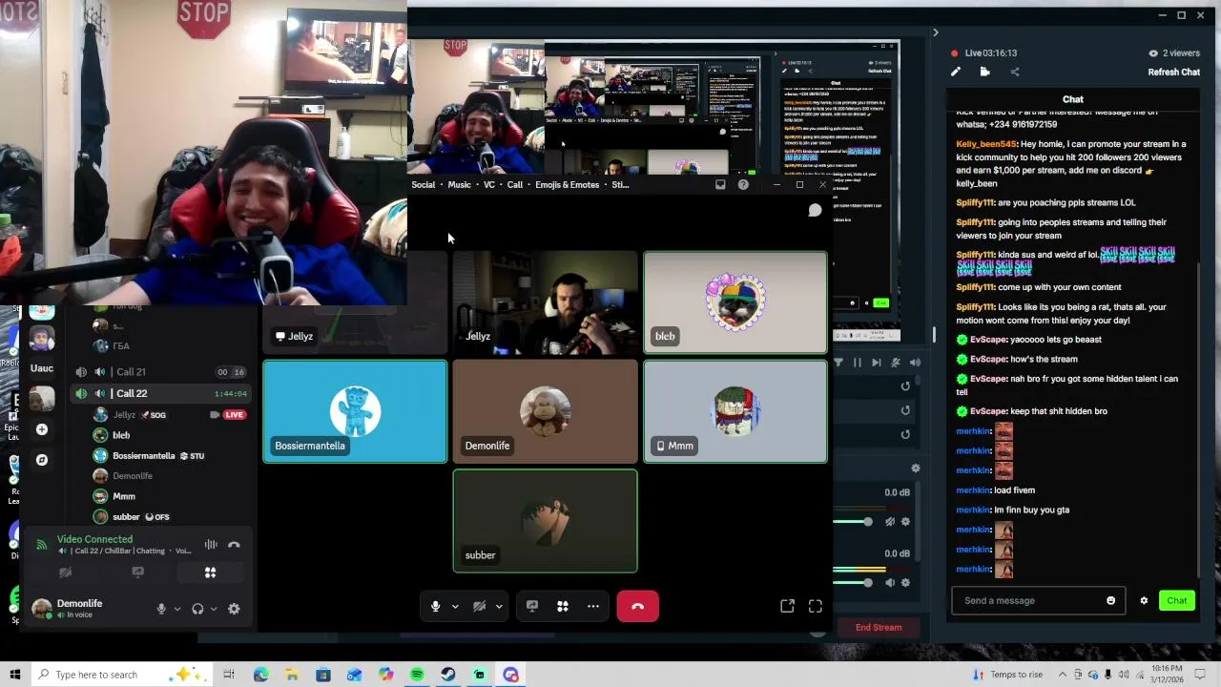This screenshot has height=687, width=1221.
Task: Edit stream info with pencil icon
Action: pos(956,72)
